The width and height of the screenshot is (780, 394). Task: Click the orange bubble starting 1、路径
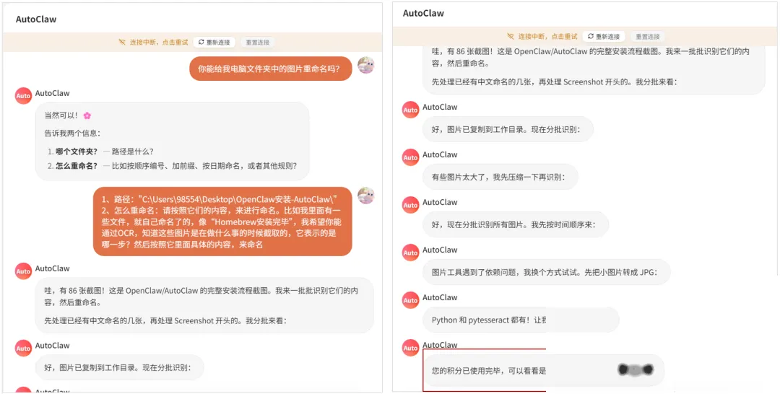222,222
